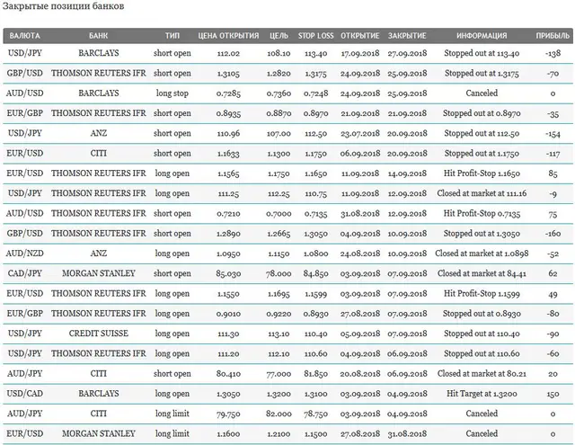
Task: Click opening date 23.07.2018
Action: [x=360, y=134]
